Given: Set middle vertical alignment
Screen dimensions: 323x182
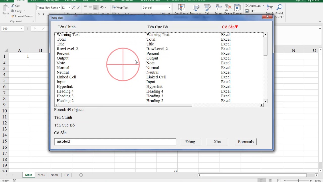Looking at the screenshot, I should pyautogui.click(x=90, y=8).
